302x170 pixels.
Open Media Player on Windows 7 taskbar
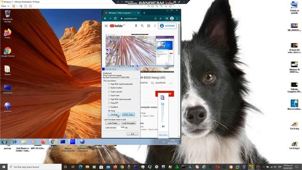pyautogui.click(x=34, y=142)
